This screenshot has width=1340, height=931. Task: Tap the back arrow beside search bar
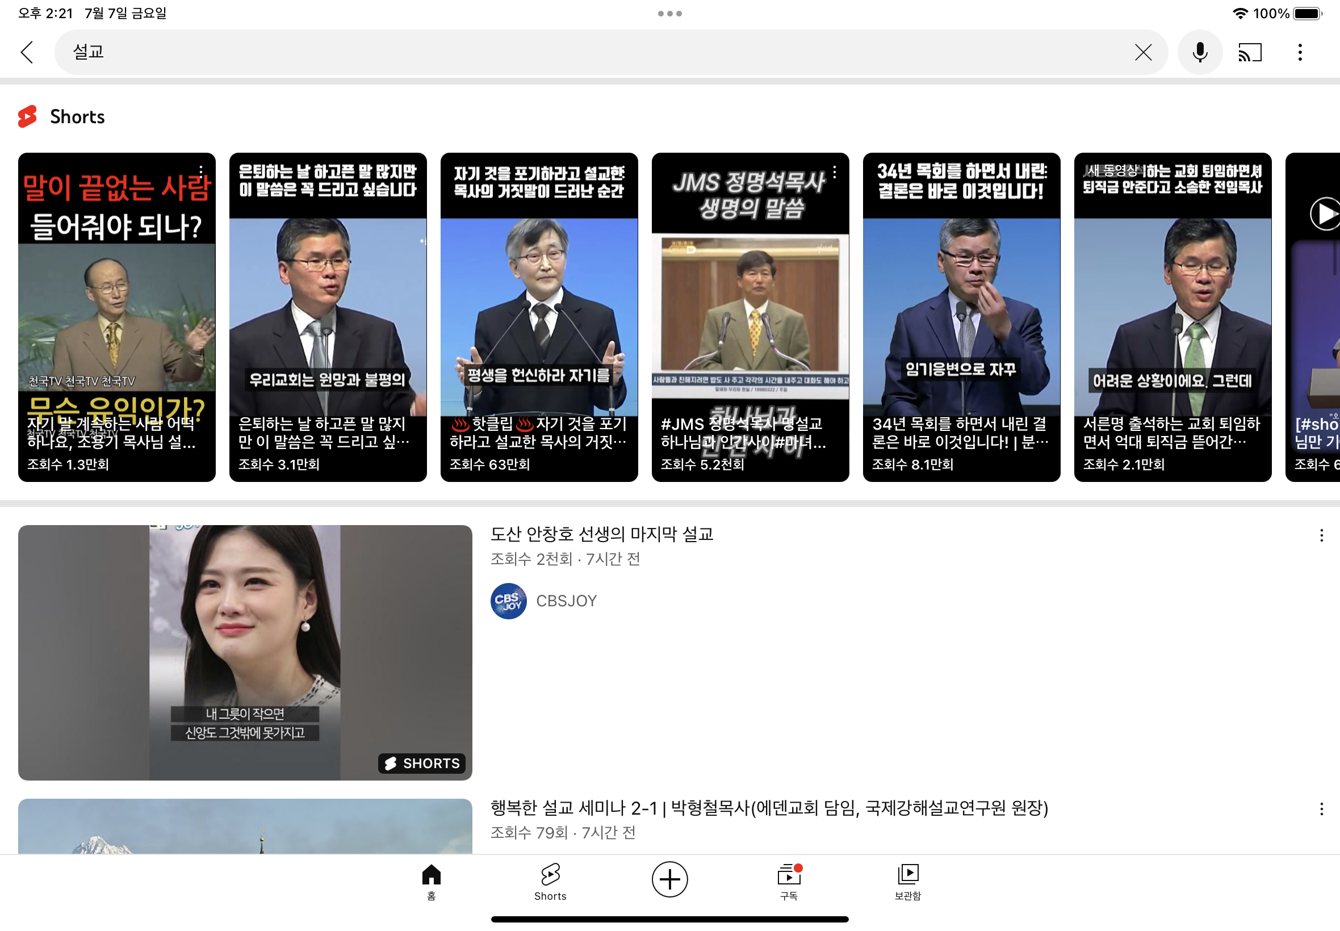coord(27,52)
